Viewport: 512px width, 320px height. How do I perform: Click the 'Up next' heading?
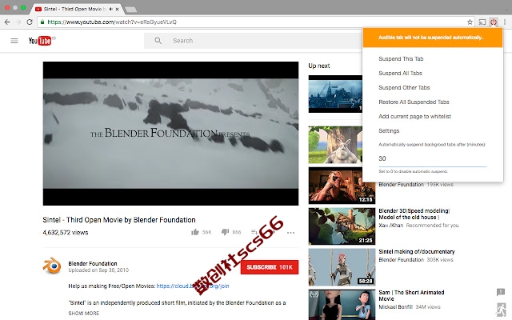[319, 66]
